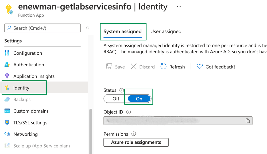Open Scale up (App Service plan)
The image size is (267, 154).
click(x=41, y=146)
